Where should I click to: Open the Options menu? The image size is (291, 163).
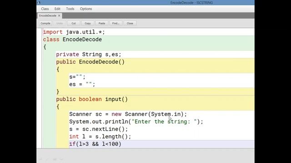[x=86, y=9]
